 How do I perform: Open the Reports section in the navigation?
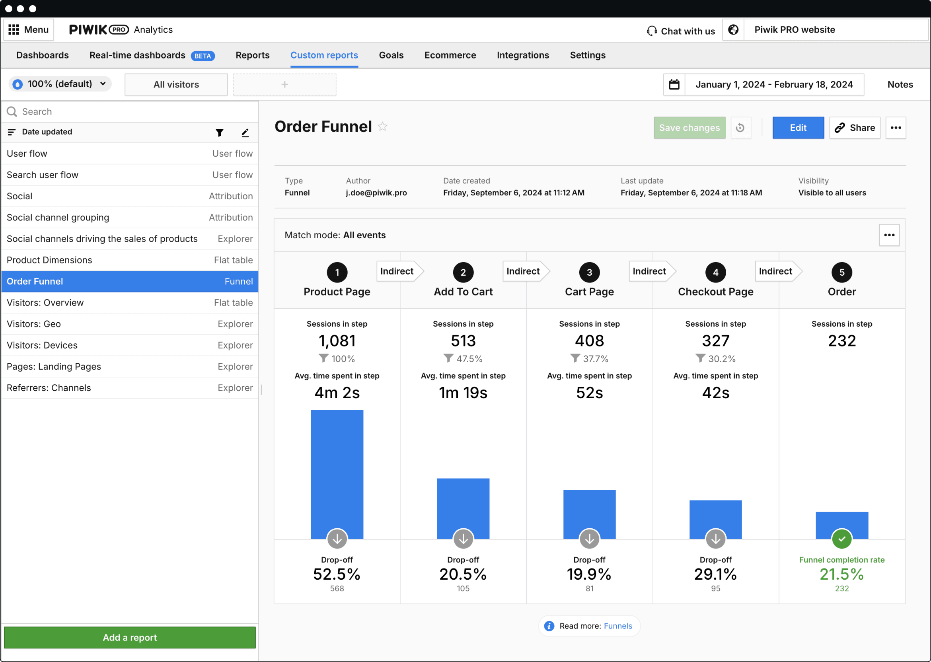click(252, 55)
